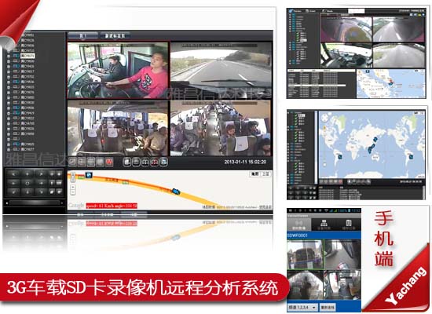
Task: Open live video tab in phone app
Action: pos(298,224)
